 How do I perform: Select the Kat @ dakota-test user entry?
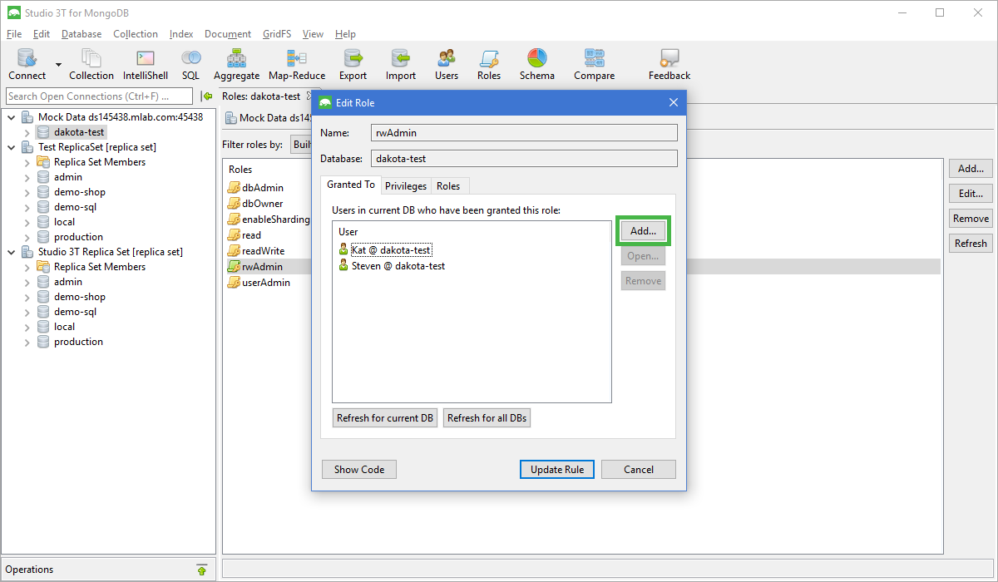tap(391, 249)
